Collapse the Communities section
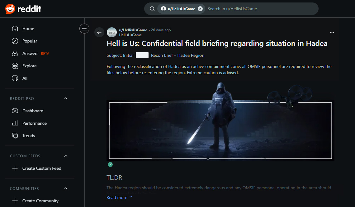This screenshot has width=355, height=207. point(66,188)
